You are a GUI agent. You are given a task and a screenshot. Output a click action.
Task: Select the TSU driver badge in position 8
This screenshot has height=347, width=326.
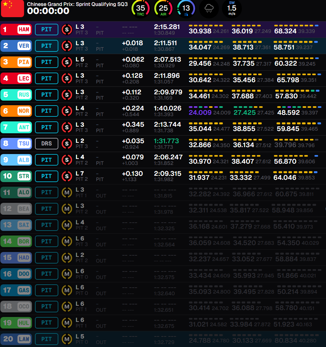[16, 143]
